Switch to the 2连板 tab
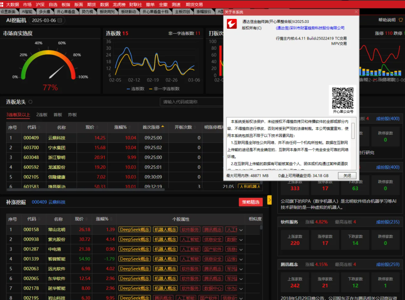405x300 pixels. 42,115
